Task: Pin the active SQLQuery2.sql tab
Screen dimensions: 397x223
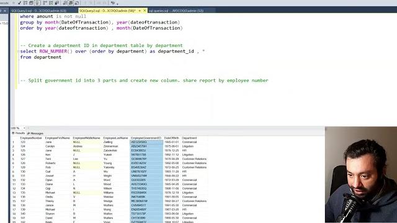Action: click(x=140, y=11)
